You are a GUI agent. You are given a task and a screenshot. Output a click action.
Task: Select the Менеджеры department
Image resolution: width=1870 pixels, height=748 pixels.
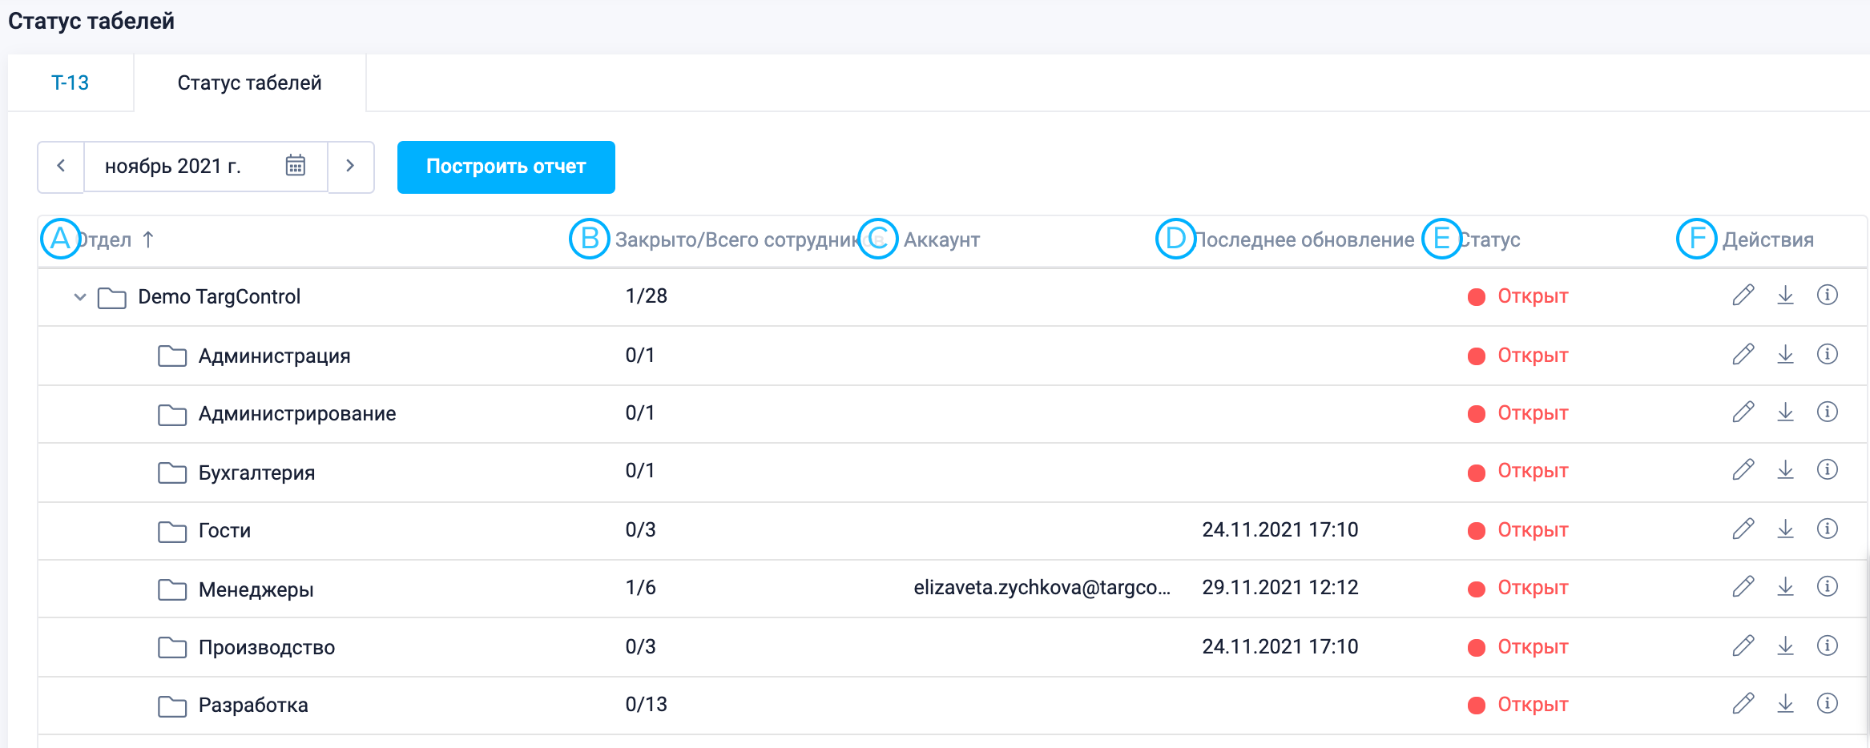(256, 589)
